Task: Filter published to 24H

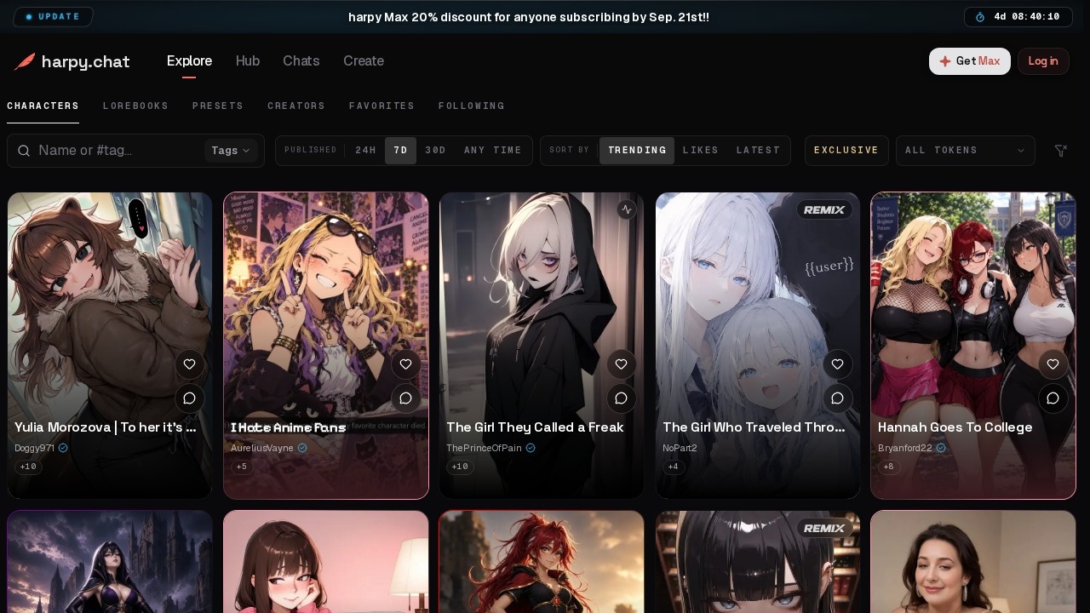Action: [365, 151]
